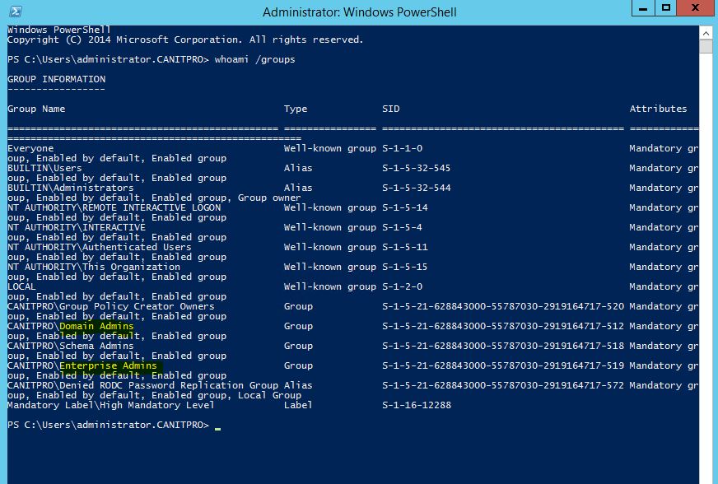
Task: Close the Administrator PowerShell window
Action: pos(695,8)
